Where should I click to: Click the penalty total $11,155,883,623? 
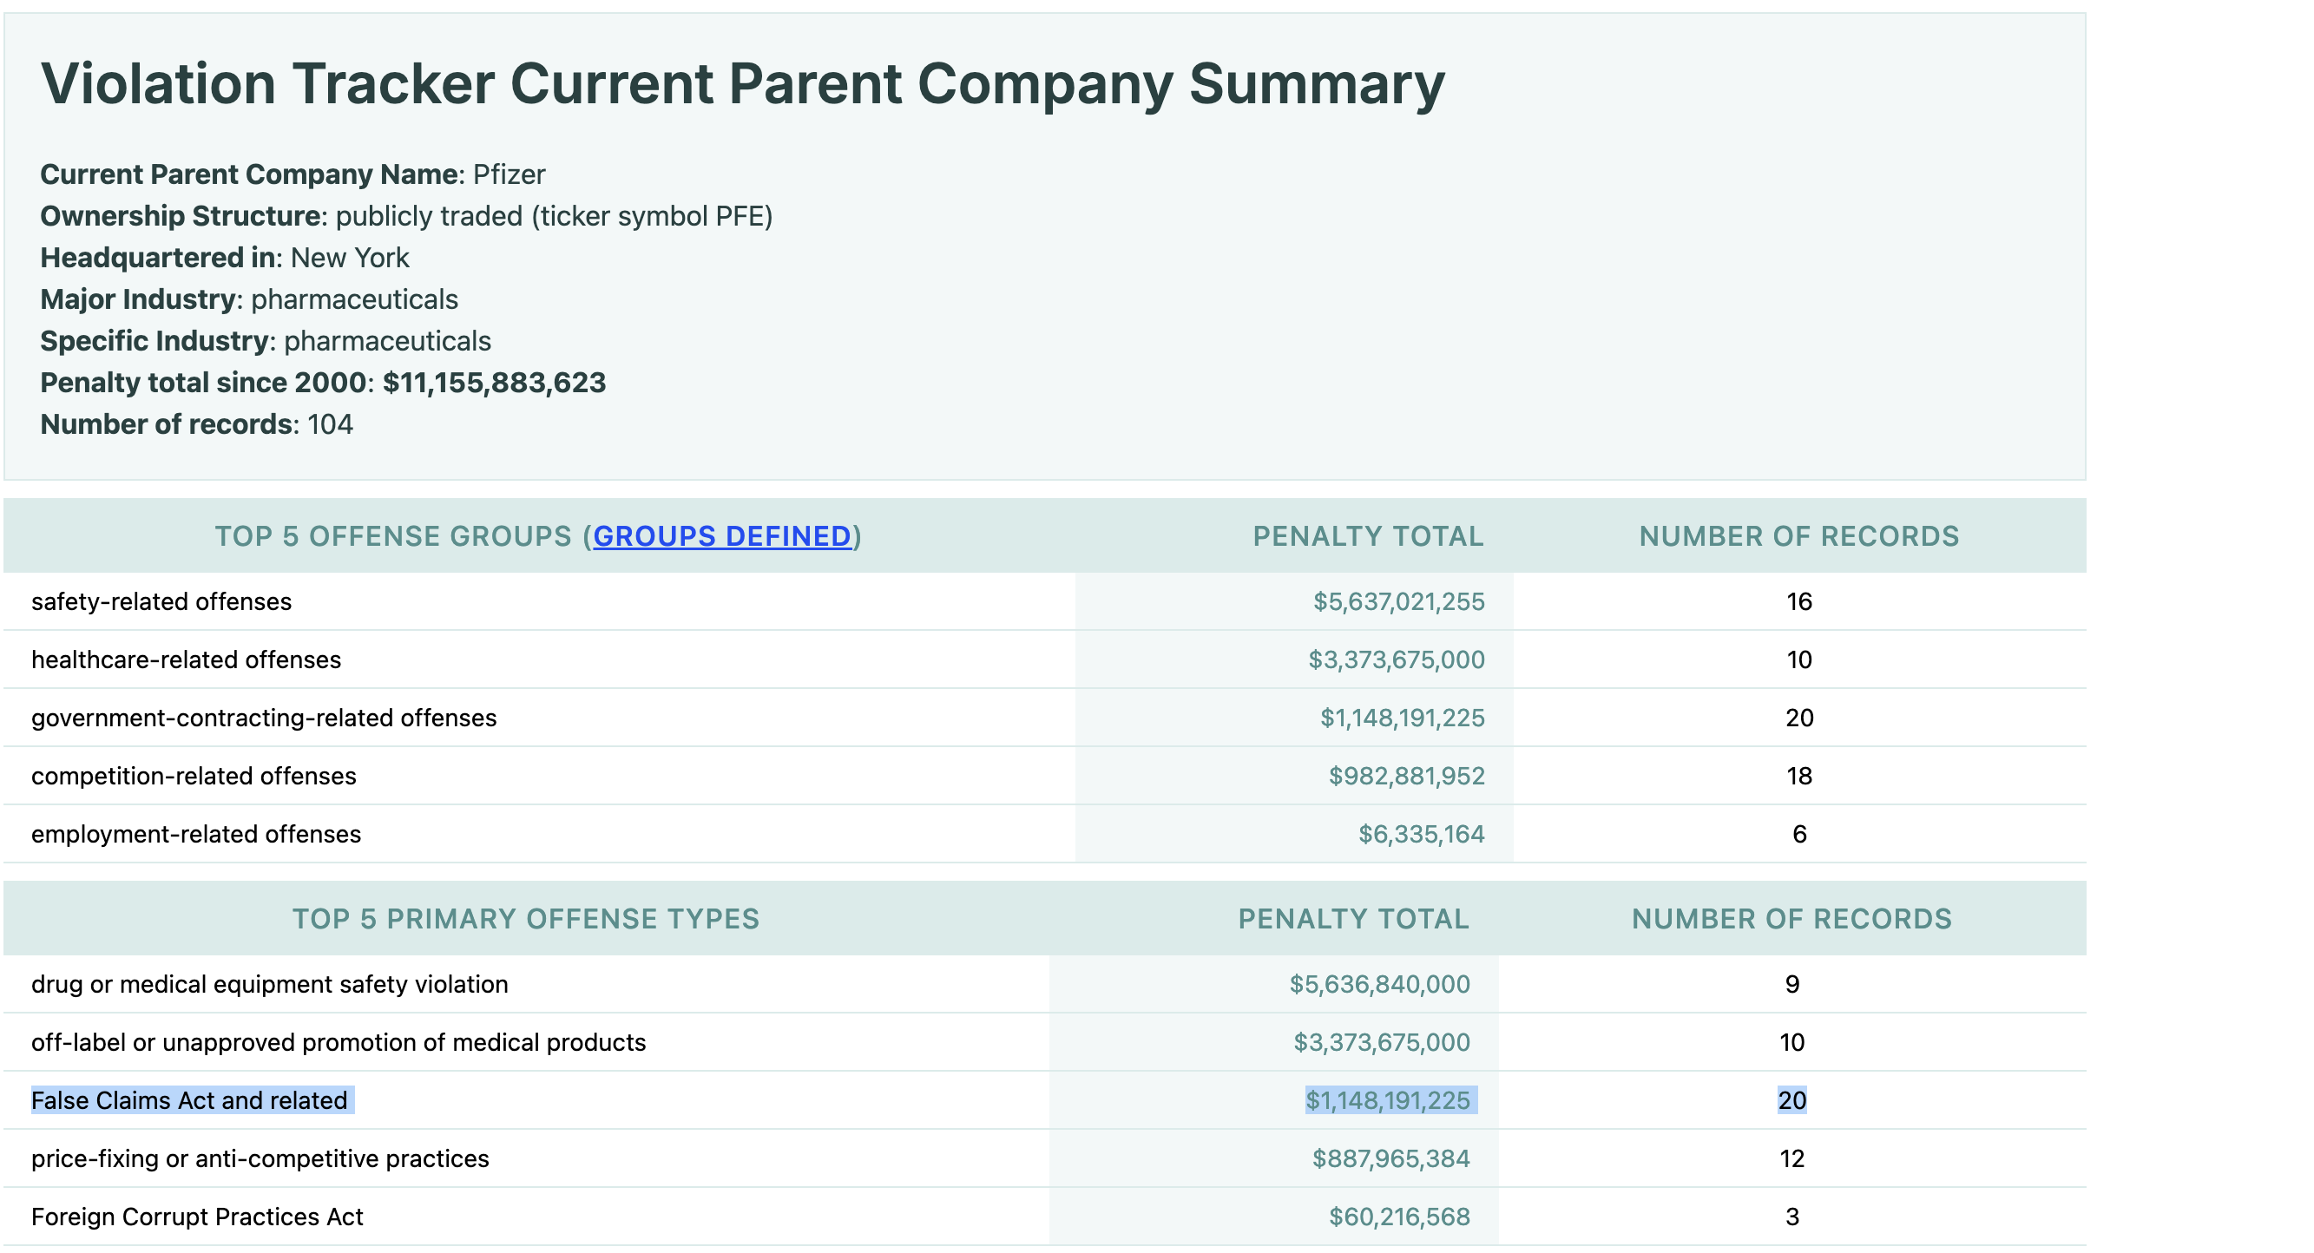[x=494, y=383]
